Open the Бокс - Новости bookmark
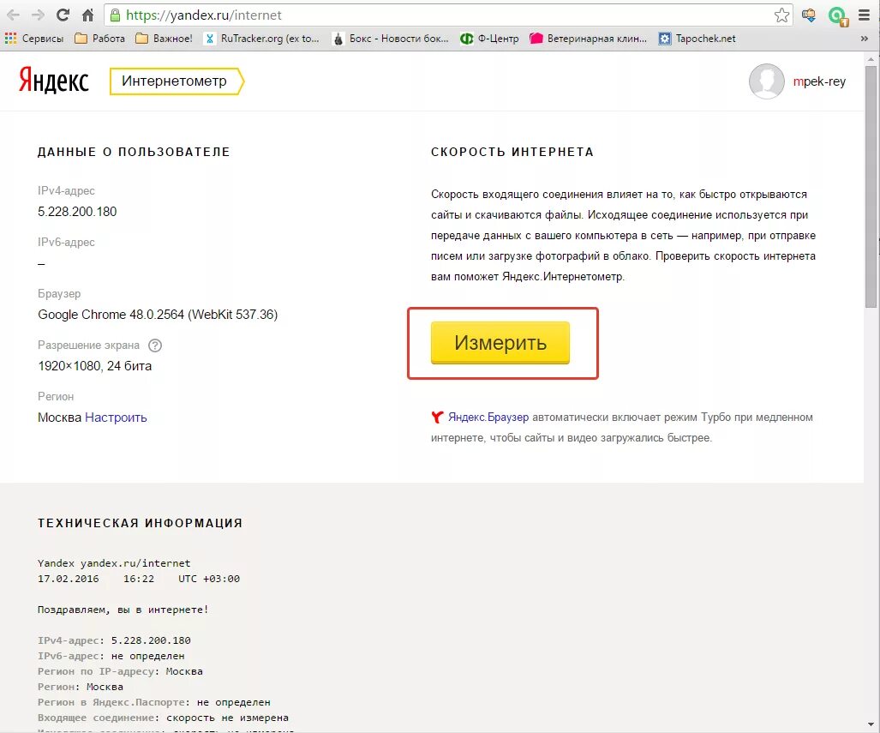 (x=391, y=39)
